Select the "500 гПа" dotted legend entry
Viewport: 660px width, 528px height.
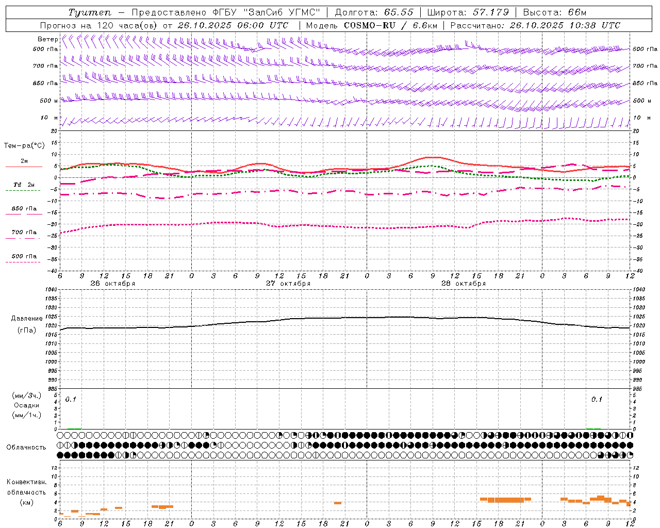pos(24,256)
